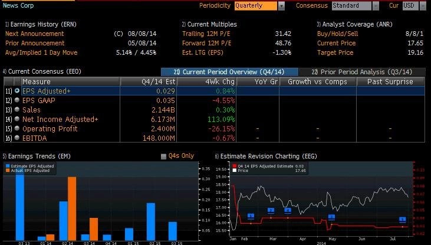
Task: Click the Past Surprise column header
Action: [390, 82]
